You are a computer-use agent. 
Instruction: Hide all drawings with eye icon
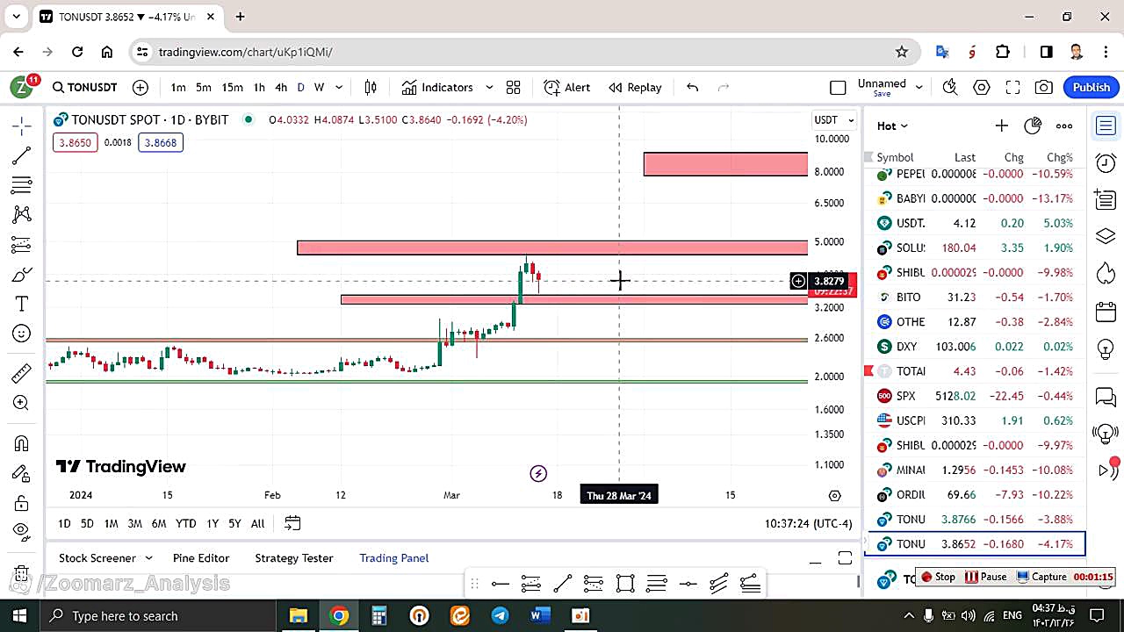[x=22, y=530]
